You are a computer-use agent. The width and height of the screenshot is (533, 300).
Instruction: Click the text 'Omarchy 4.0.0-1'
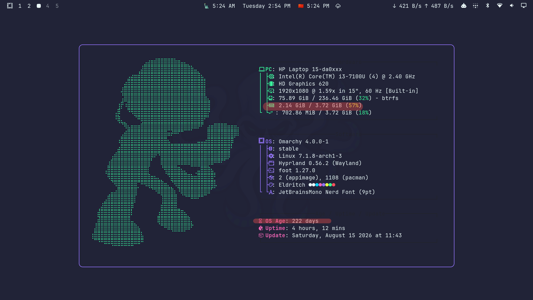304,141
